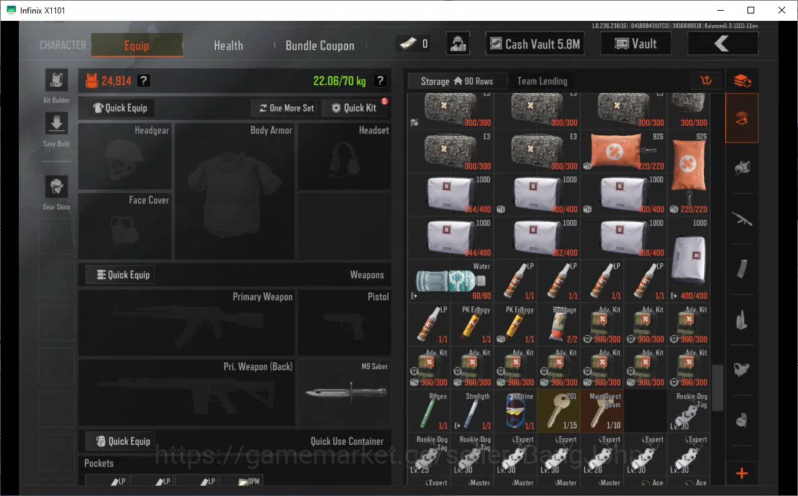798x496 pixels.
Task: Click the Body Armor equipment slot
Action: [x=234, y=190]
